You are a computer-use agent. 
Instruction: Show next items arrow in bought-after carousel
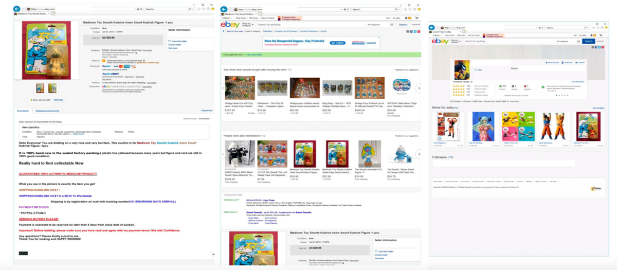pos(419,88)
